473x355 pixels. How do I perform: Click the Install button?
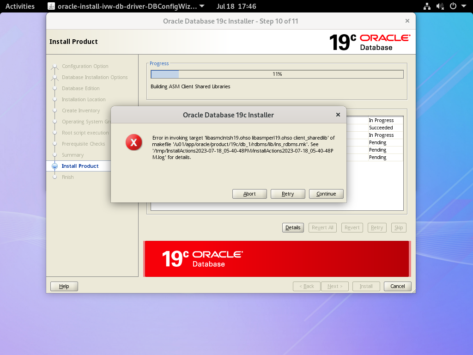click(366, 286)
